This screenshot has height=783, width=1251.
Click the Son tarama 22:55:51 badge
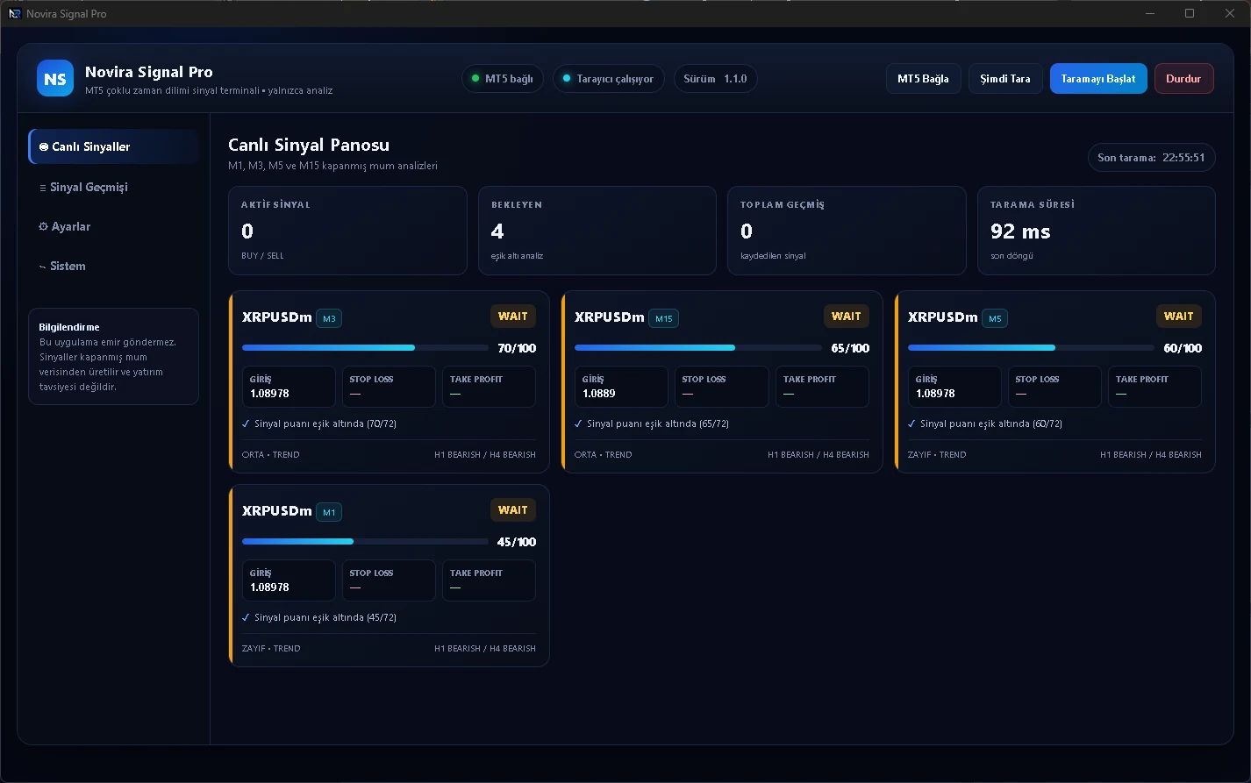pyautogui.click(x=1151, y=158)
